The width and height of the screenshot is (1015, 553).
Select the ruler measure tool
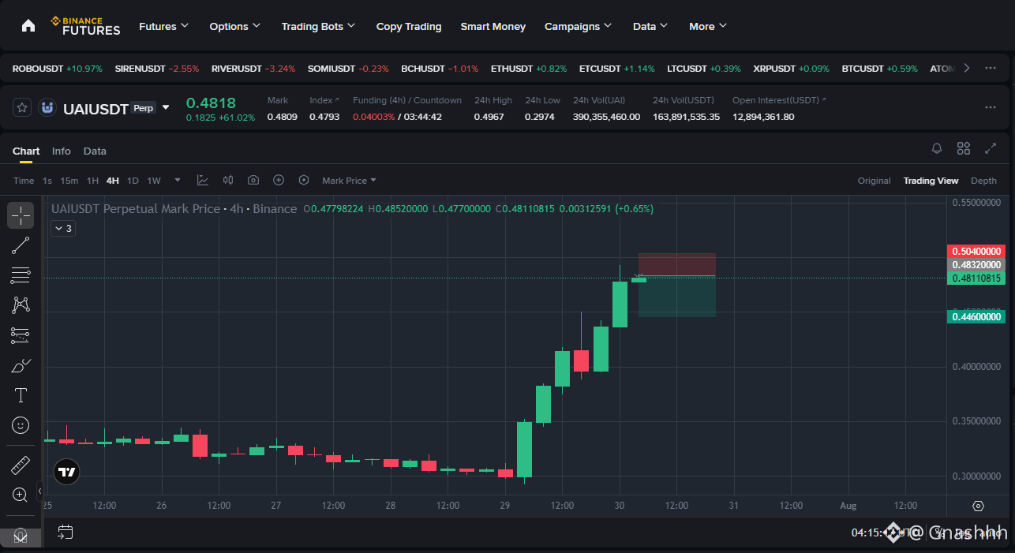(21, 465)
